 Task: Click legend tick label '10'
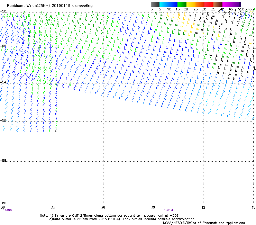[169, 9]
